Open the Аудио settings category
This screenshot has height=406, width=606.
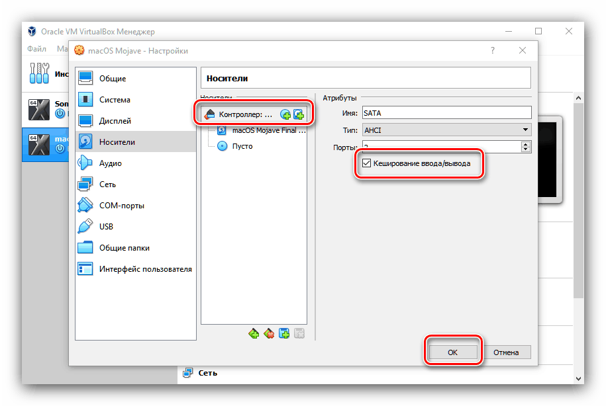point(136,163)
